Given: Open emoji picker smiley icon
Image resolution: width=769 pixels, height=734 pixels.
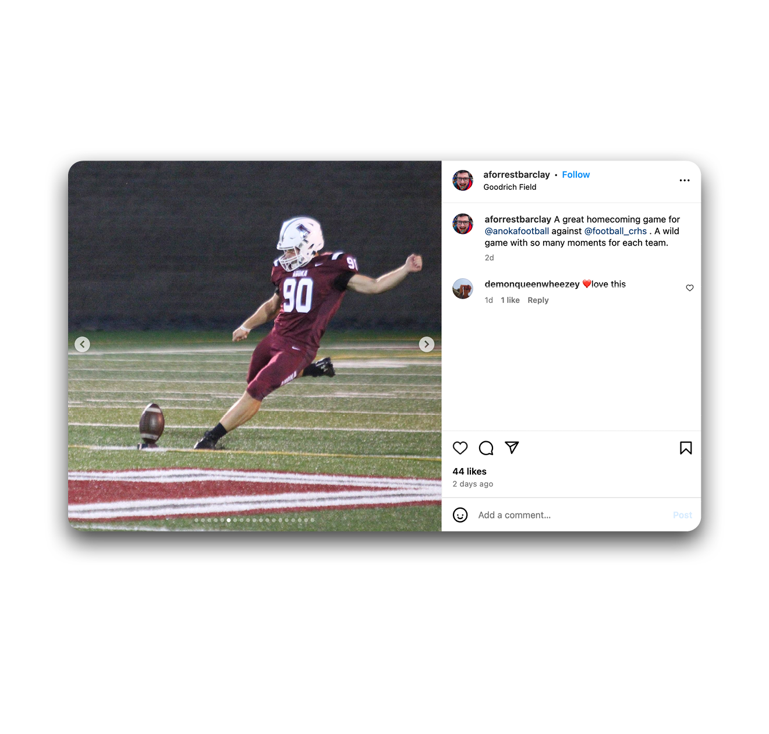Looking at the screenshot, I should [460, 515].
